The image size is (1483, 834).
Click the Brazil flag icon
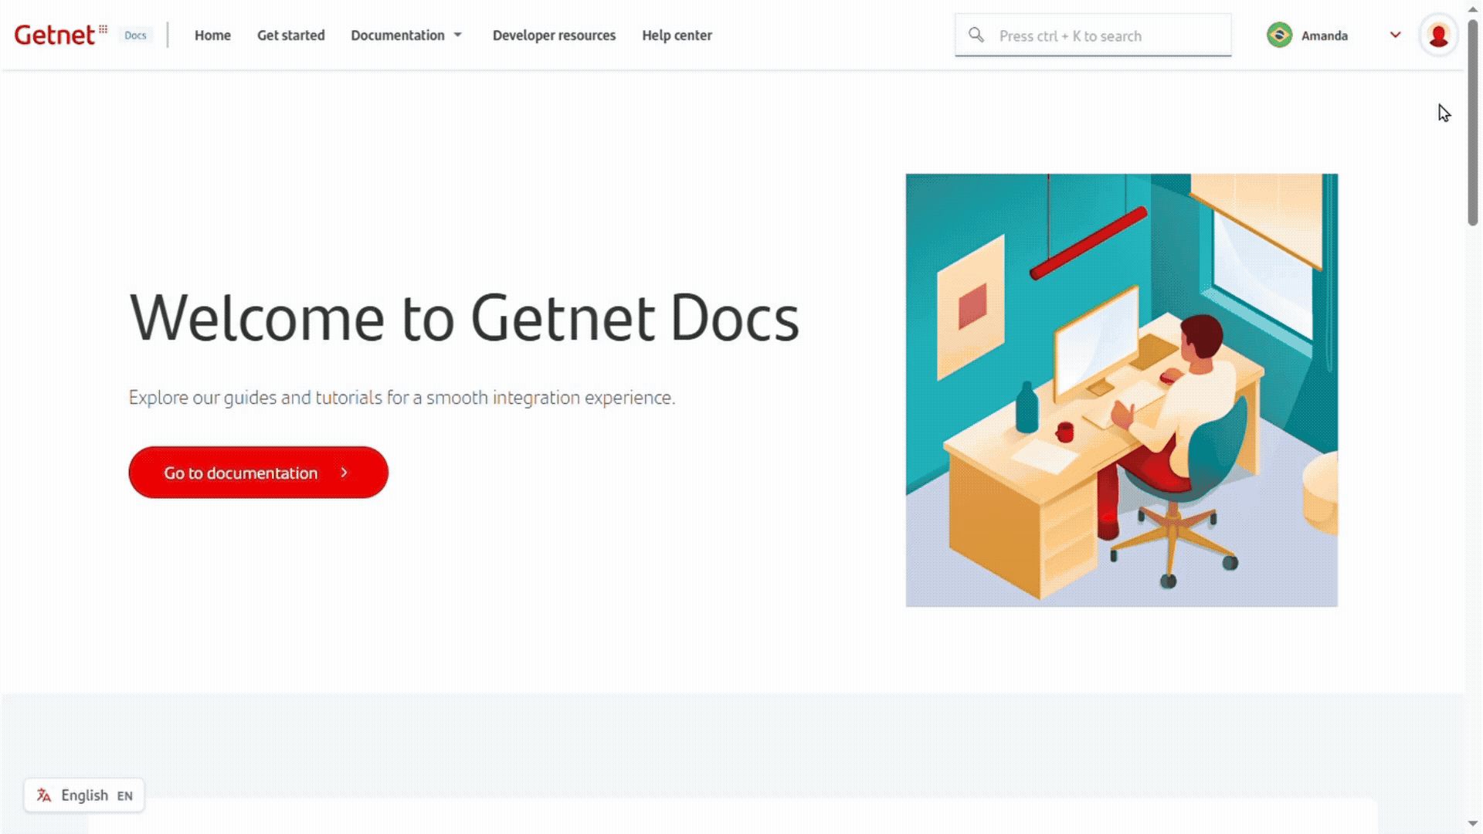pyautogui.click(x=1279, y=36)
